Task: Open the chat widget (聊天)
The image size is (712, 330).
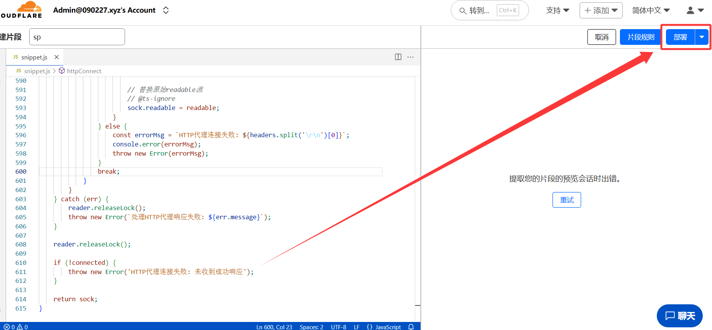Action: coord(679,316)
